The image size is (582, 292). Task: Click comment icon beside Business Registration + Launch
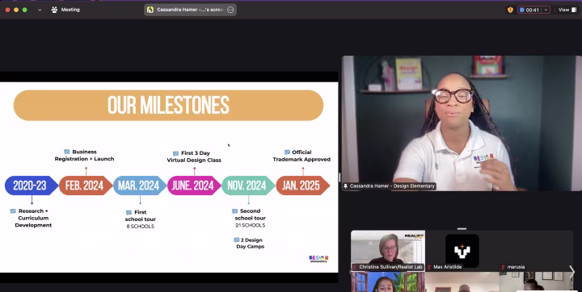[67, 152]
